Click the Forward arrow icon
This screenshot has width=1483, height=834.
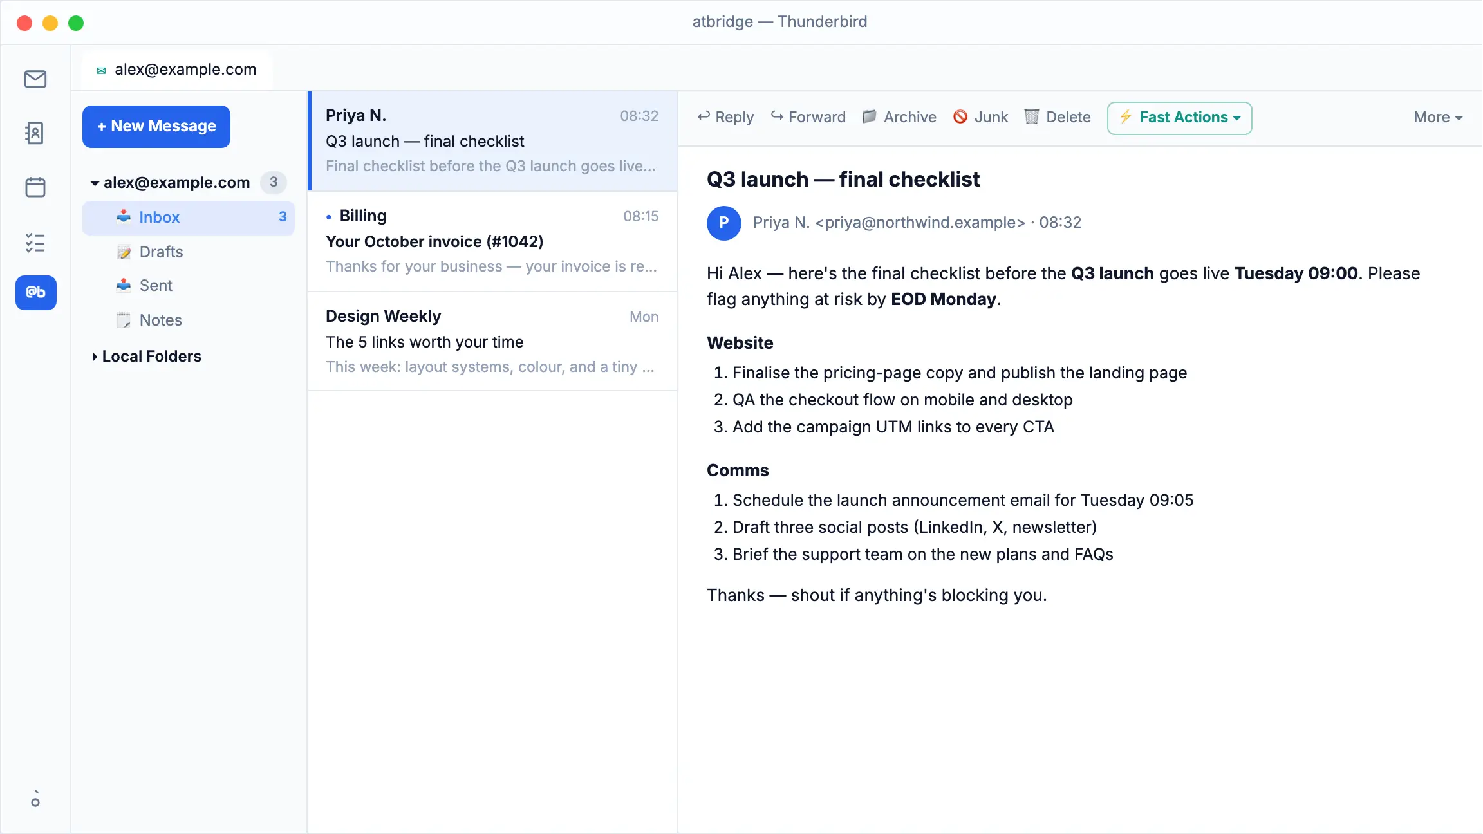click(777, 116)
